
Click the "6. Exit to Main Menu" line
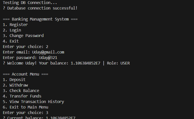pos(25,107)
